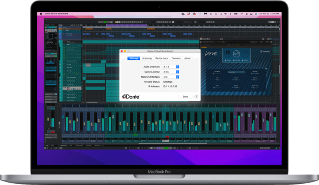Open the Apple menu

[x=41, y=14]
